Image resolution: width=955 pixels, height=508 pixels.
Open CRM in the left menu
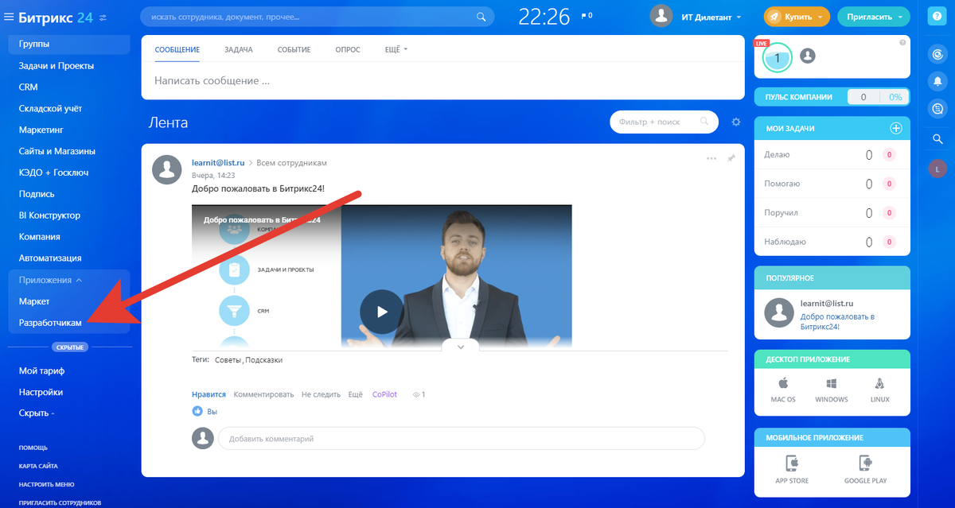coord(29,87)
